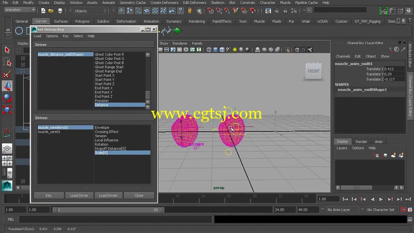Click layer editor horizontal scrollbar
The width and height of the screenshot is (414, 233).
[x=357, y=187]
